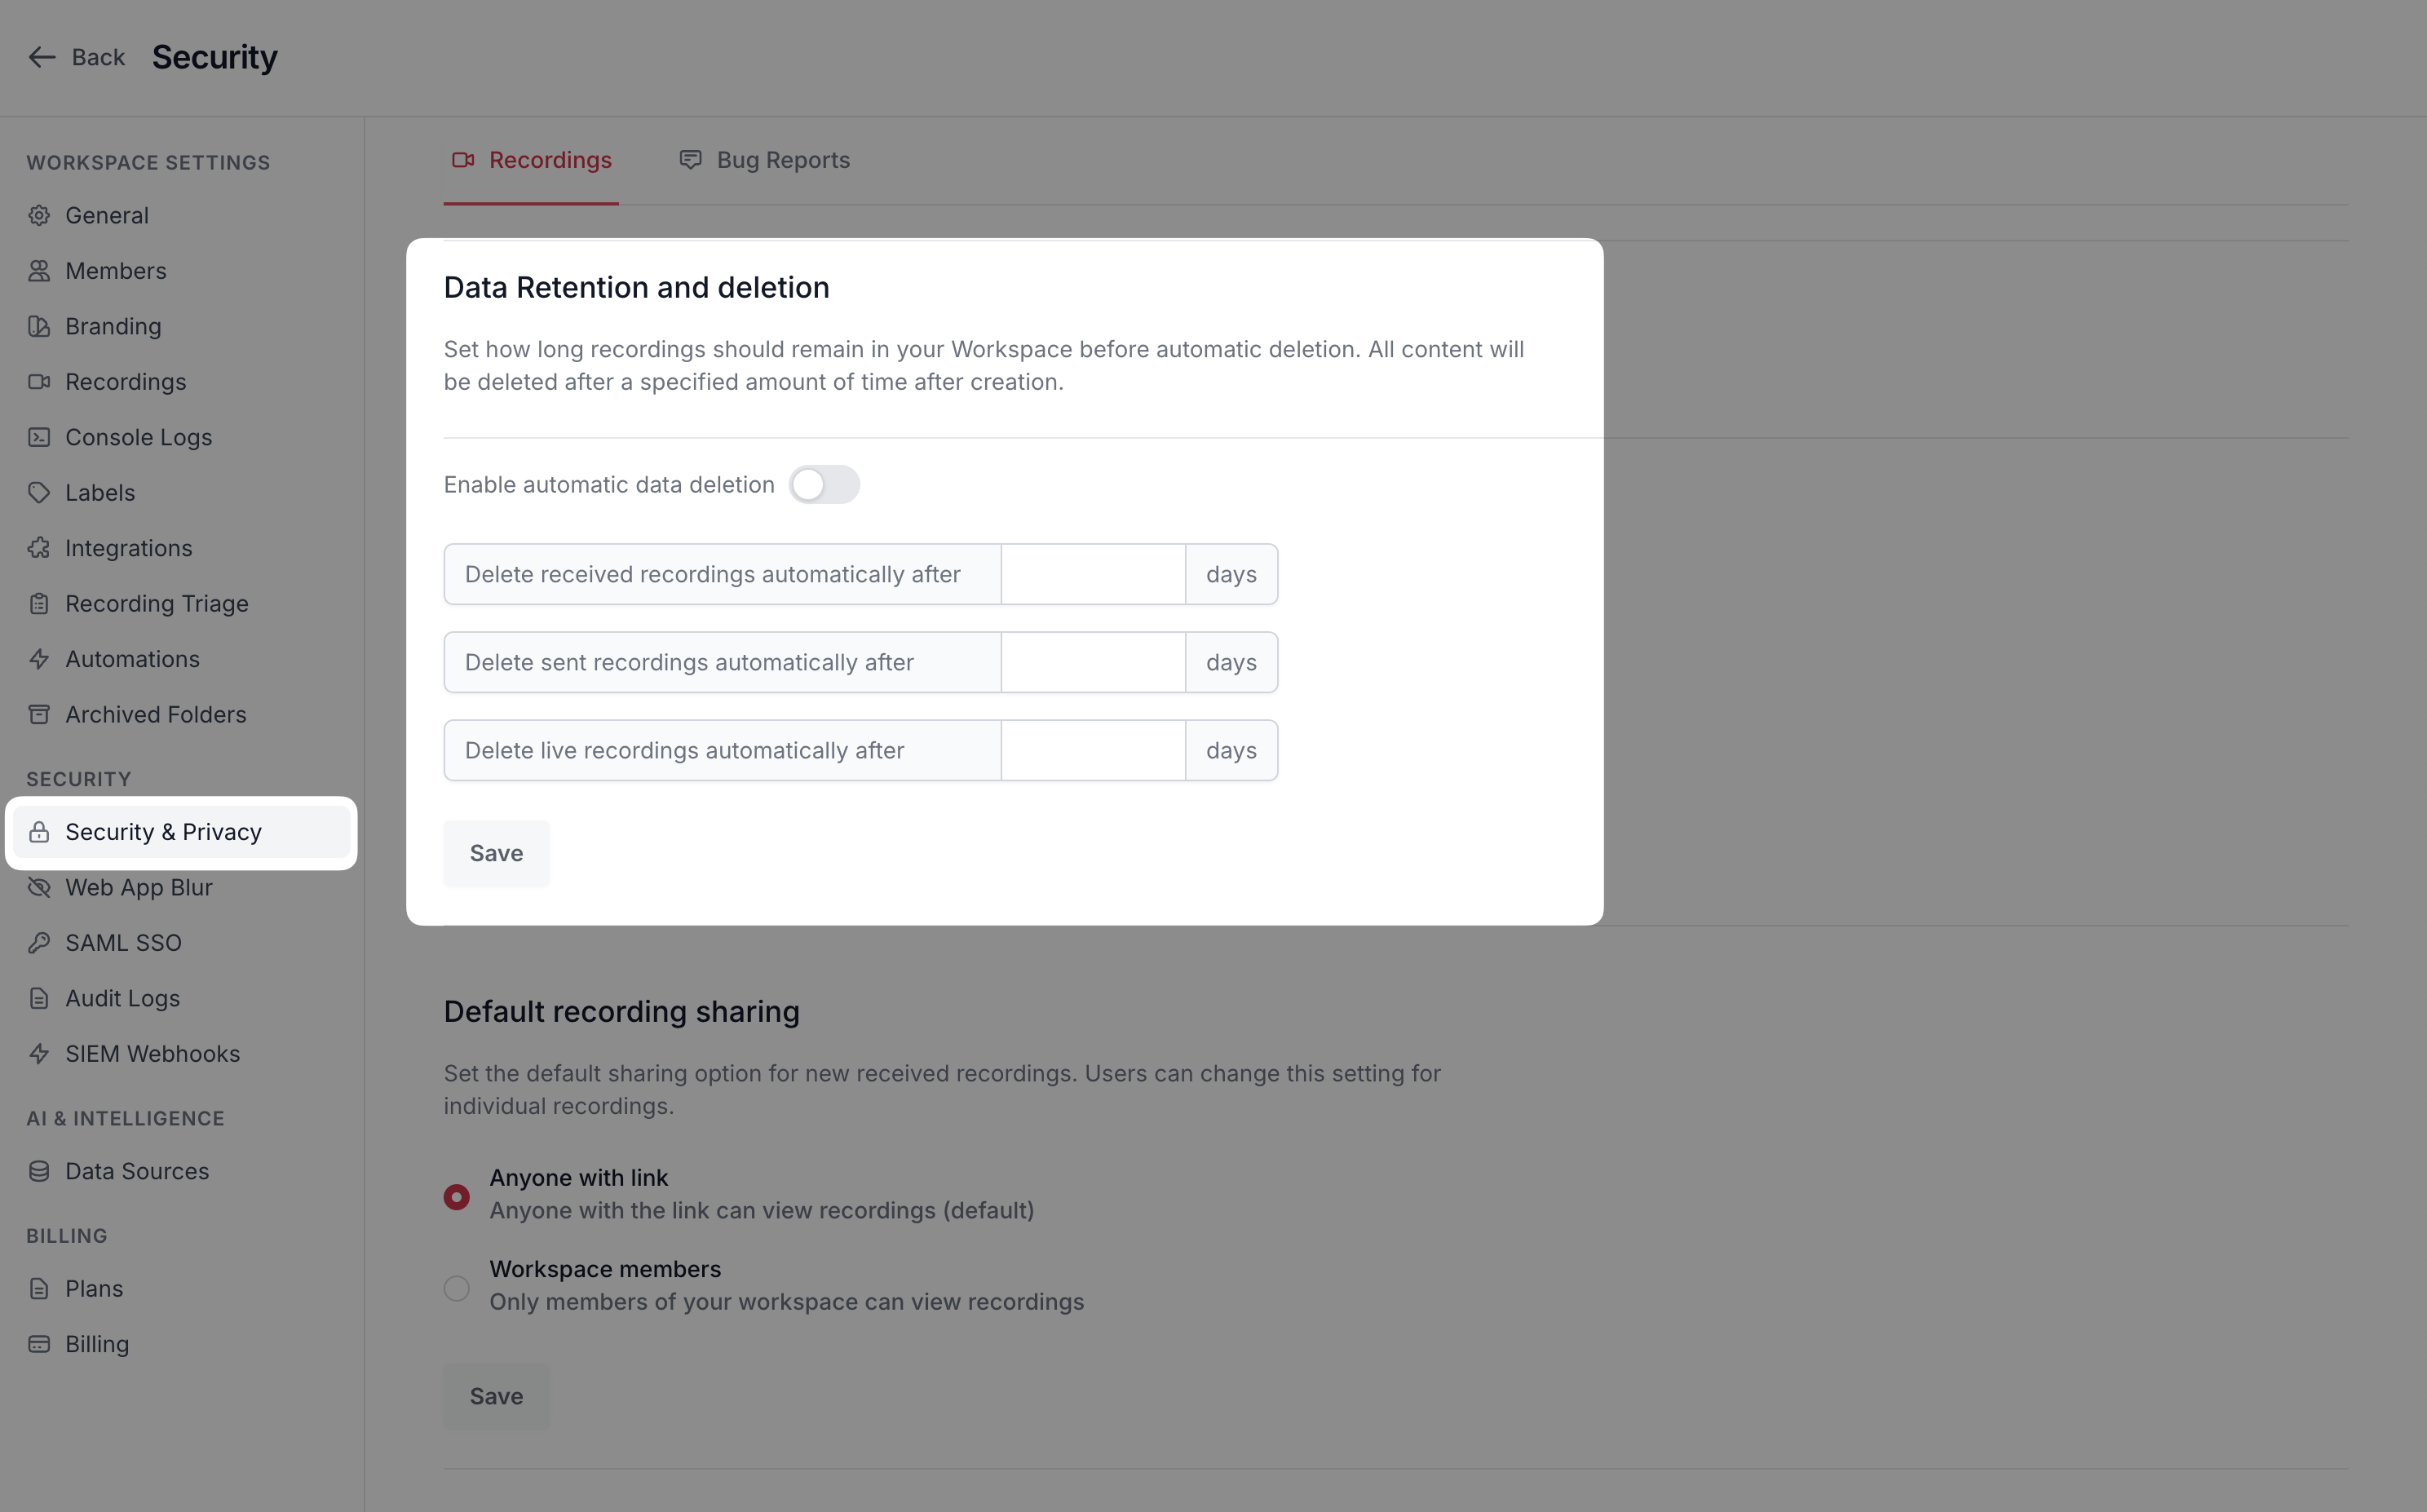The height and width of the screenshot is (1512, 2427).
Task: Open General settings gear icon
Action: point(39,215)
